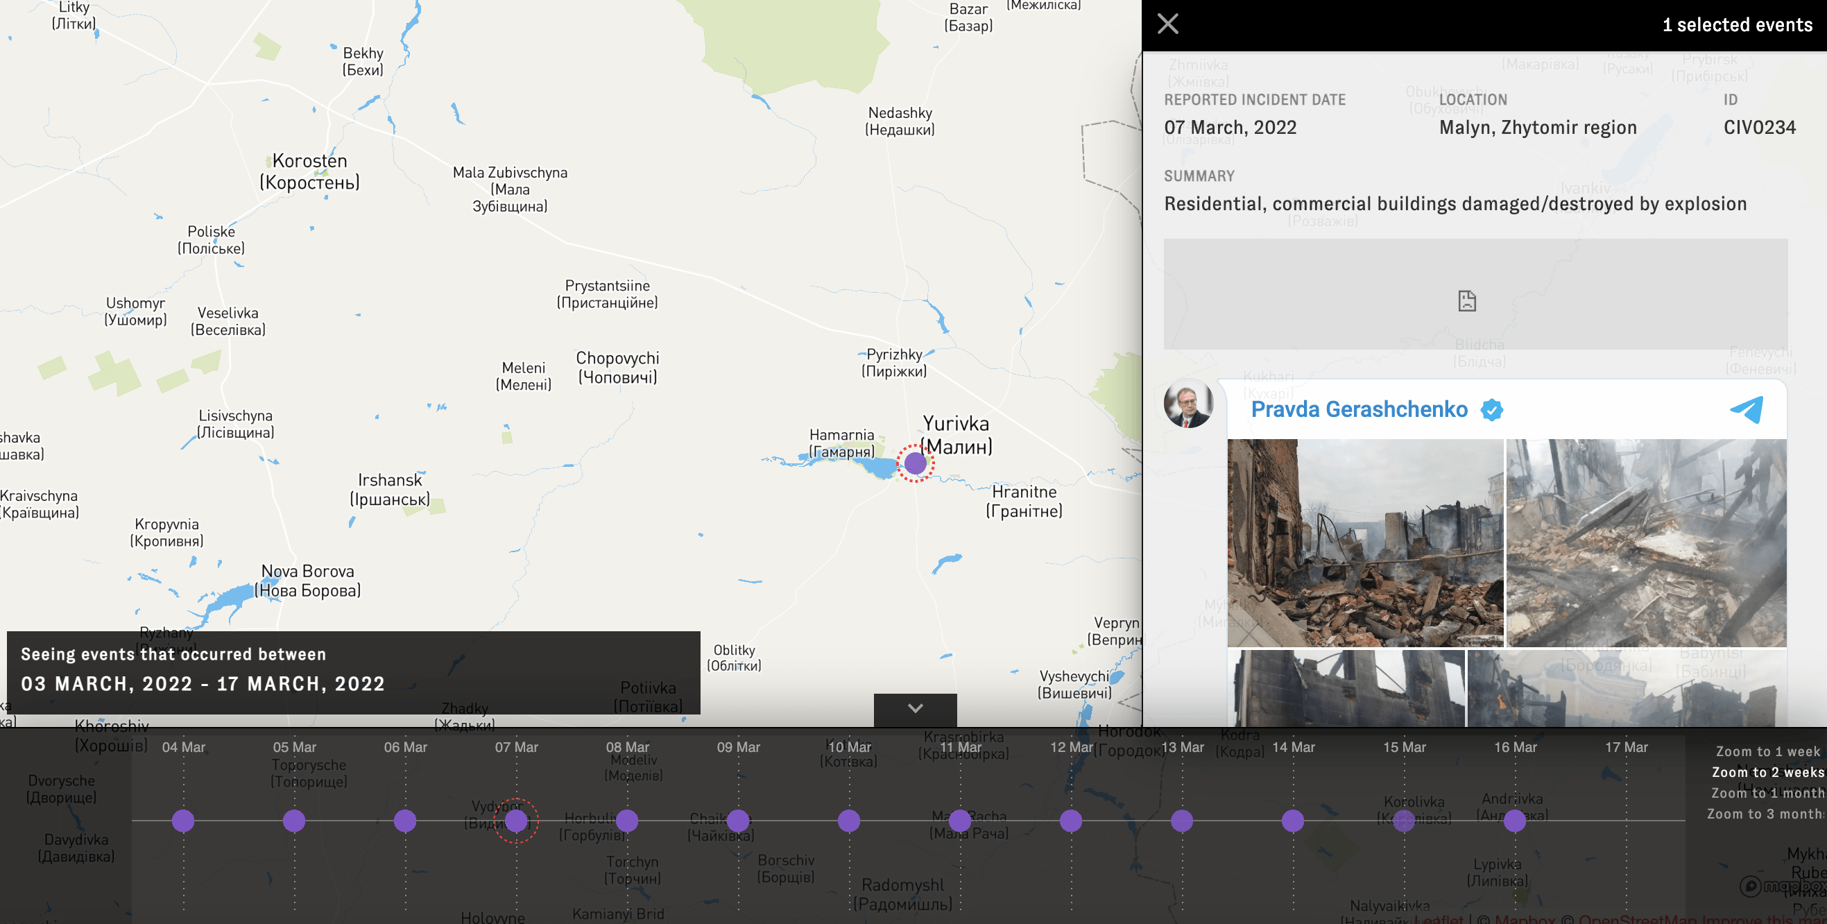The height and width of the screenshot is (924, 1827).
Task: Click the 16 Mar event dot on the timeline
Action: tap(1514, 821)
